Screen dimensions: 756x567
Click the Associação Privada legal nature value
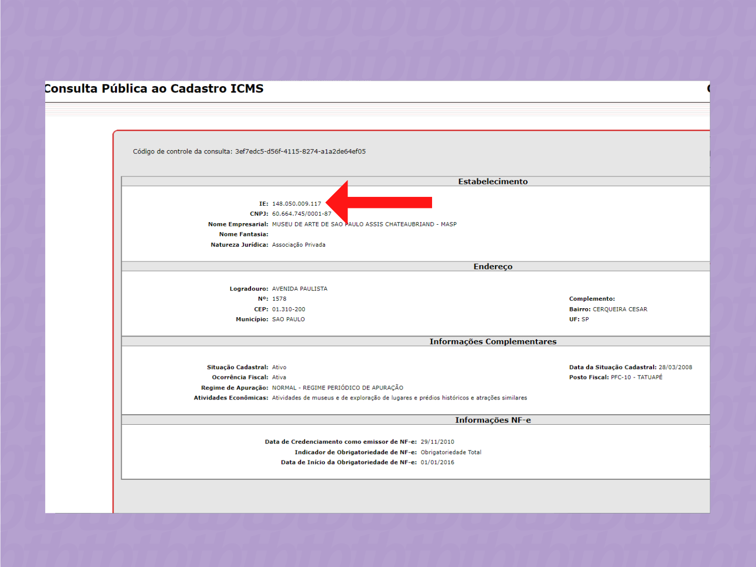tap(299, 245)
